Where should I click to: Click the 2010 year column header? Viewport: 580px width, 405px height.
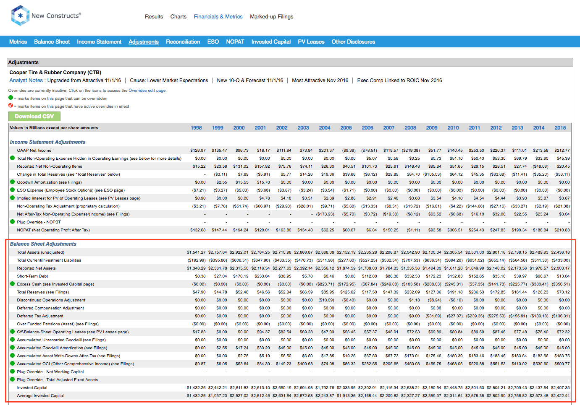pyautogui.click(x=453, y=128)
